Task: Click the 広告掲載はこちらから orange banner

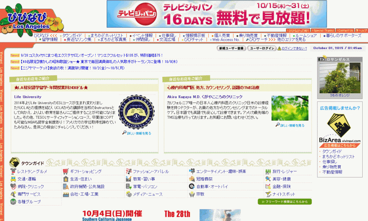Action: click(x=340, y=145)
